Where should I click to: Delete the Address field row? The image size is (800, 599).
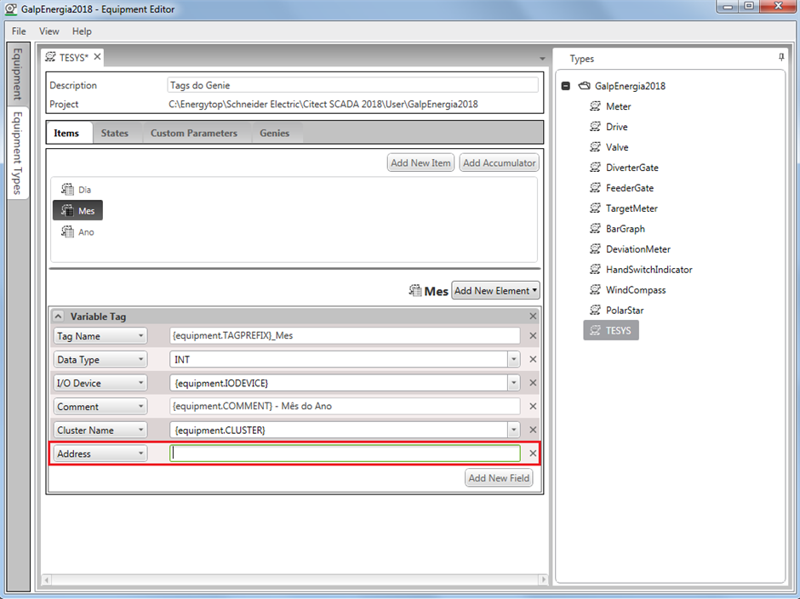coord(533,453)
